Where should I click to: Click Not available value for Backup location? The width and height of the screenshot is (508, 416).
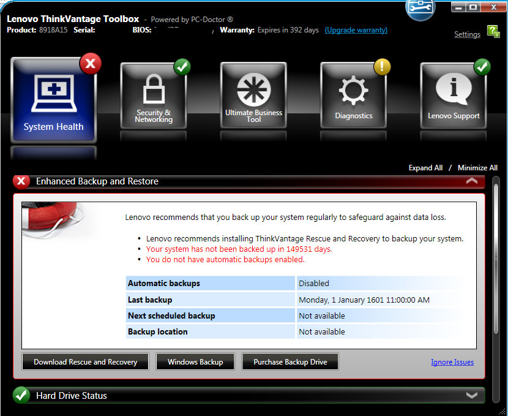(322, 331)
